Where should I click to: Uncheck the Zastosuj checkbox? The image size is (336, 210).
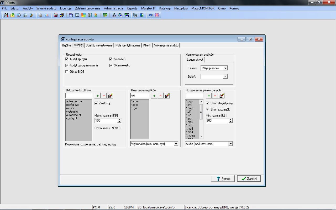(96, 103)
